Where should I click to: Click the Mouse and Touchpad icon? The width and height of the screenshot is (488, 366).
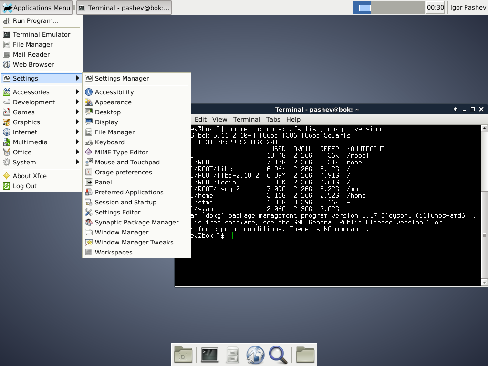pyautogui.click(x=89, y=163)
